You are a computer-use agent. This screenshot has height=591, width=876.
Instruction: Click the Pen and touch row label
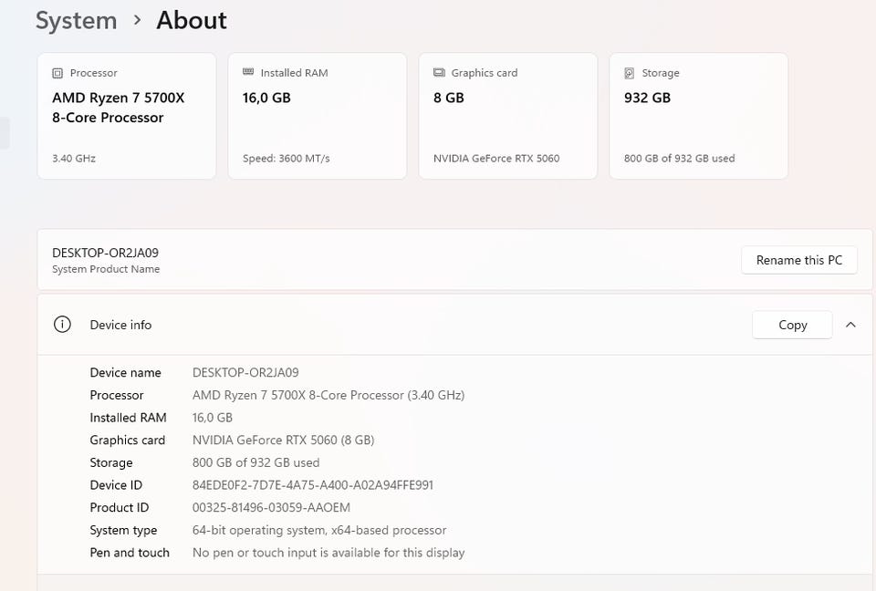[x=130, y=553]
